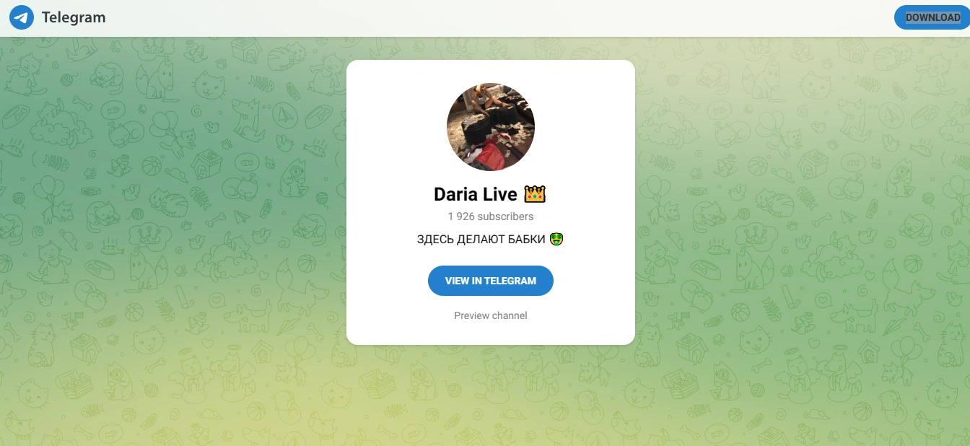Select the Daria Live channel title
The width and height of the screenshot is (970, 446).
click(489, 194)
